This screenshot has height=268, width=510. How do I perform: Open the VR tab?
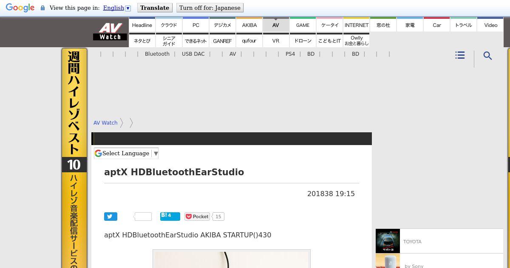[276, 40]
